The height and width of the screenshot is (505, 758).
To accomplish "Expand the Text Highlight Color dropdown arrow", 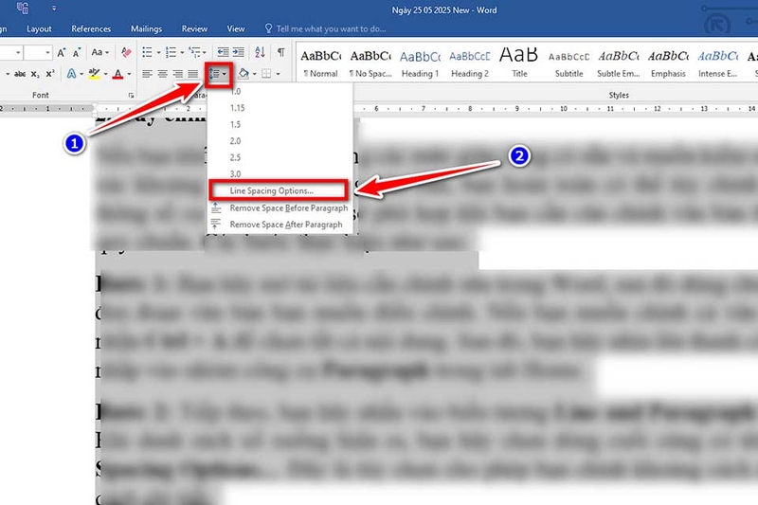I will pos(105,74).
